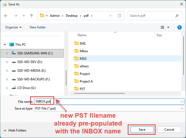Click the address bar folder icon
The height and width of the screenshot is (138, 186).
42,15
